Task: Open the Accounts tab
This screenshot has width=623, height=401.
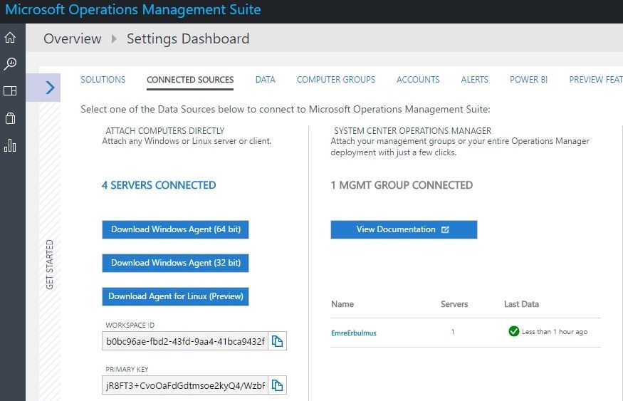Action: (x=418, y=80)
